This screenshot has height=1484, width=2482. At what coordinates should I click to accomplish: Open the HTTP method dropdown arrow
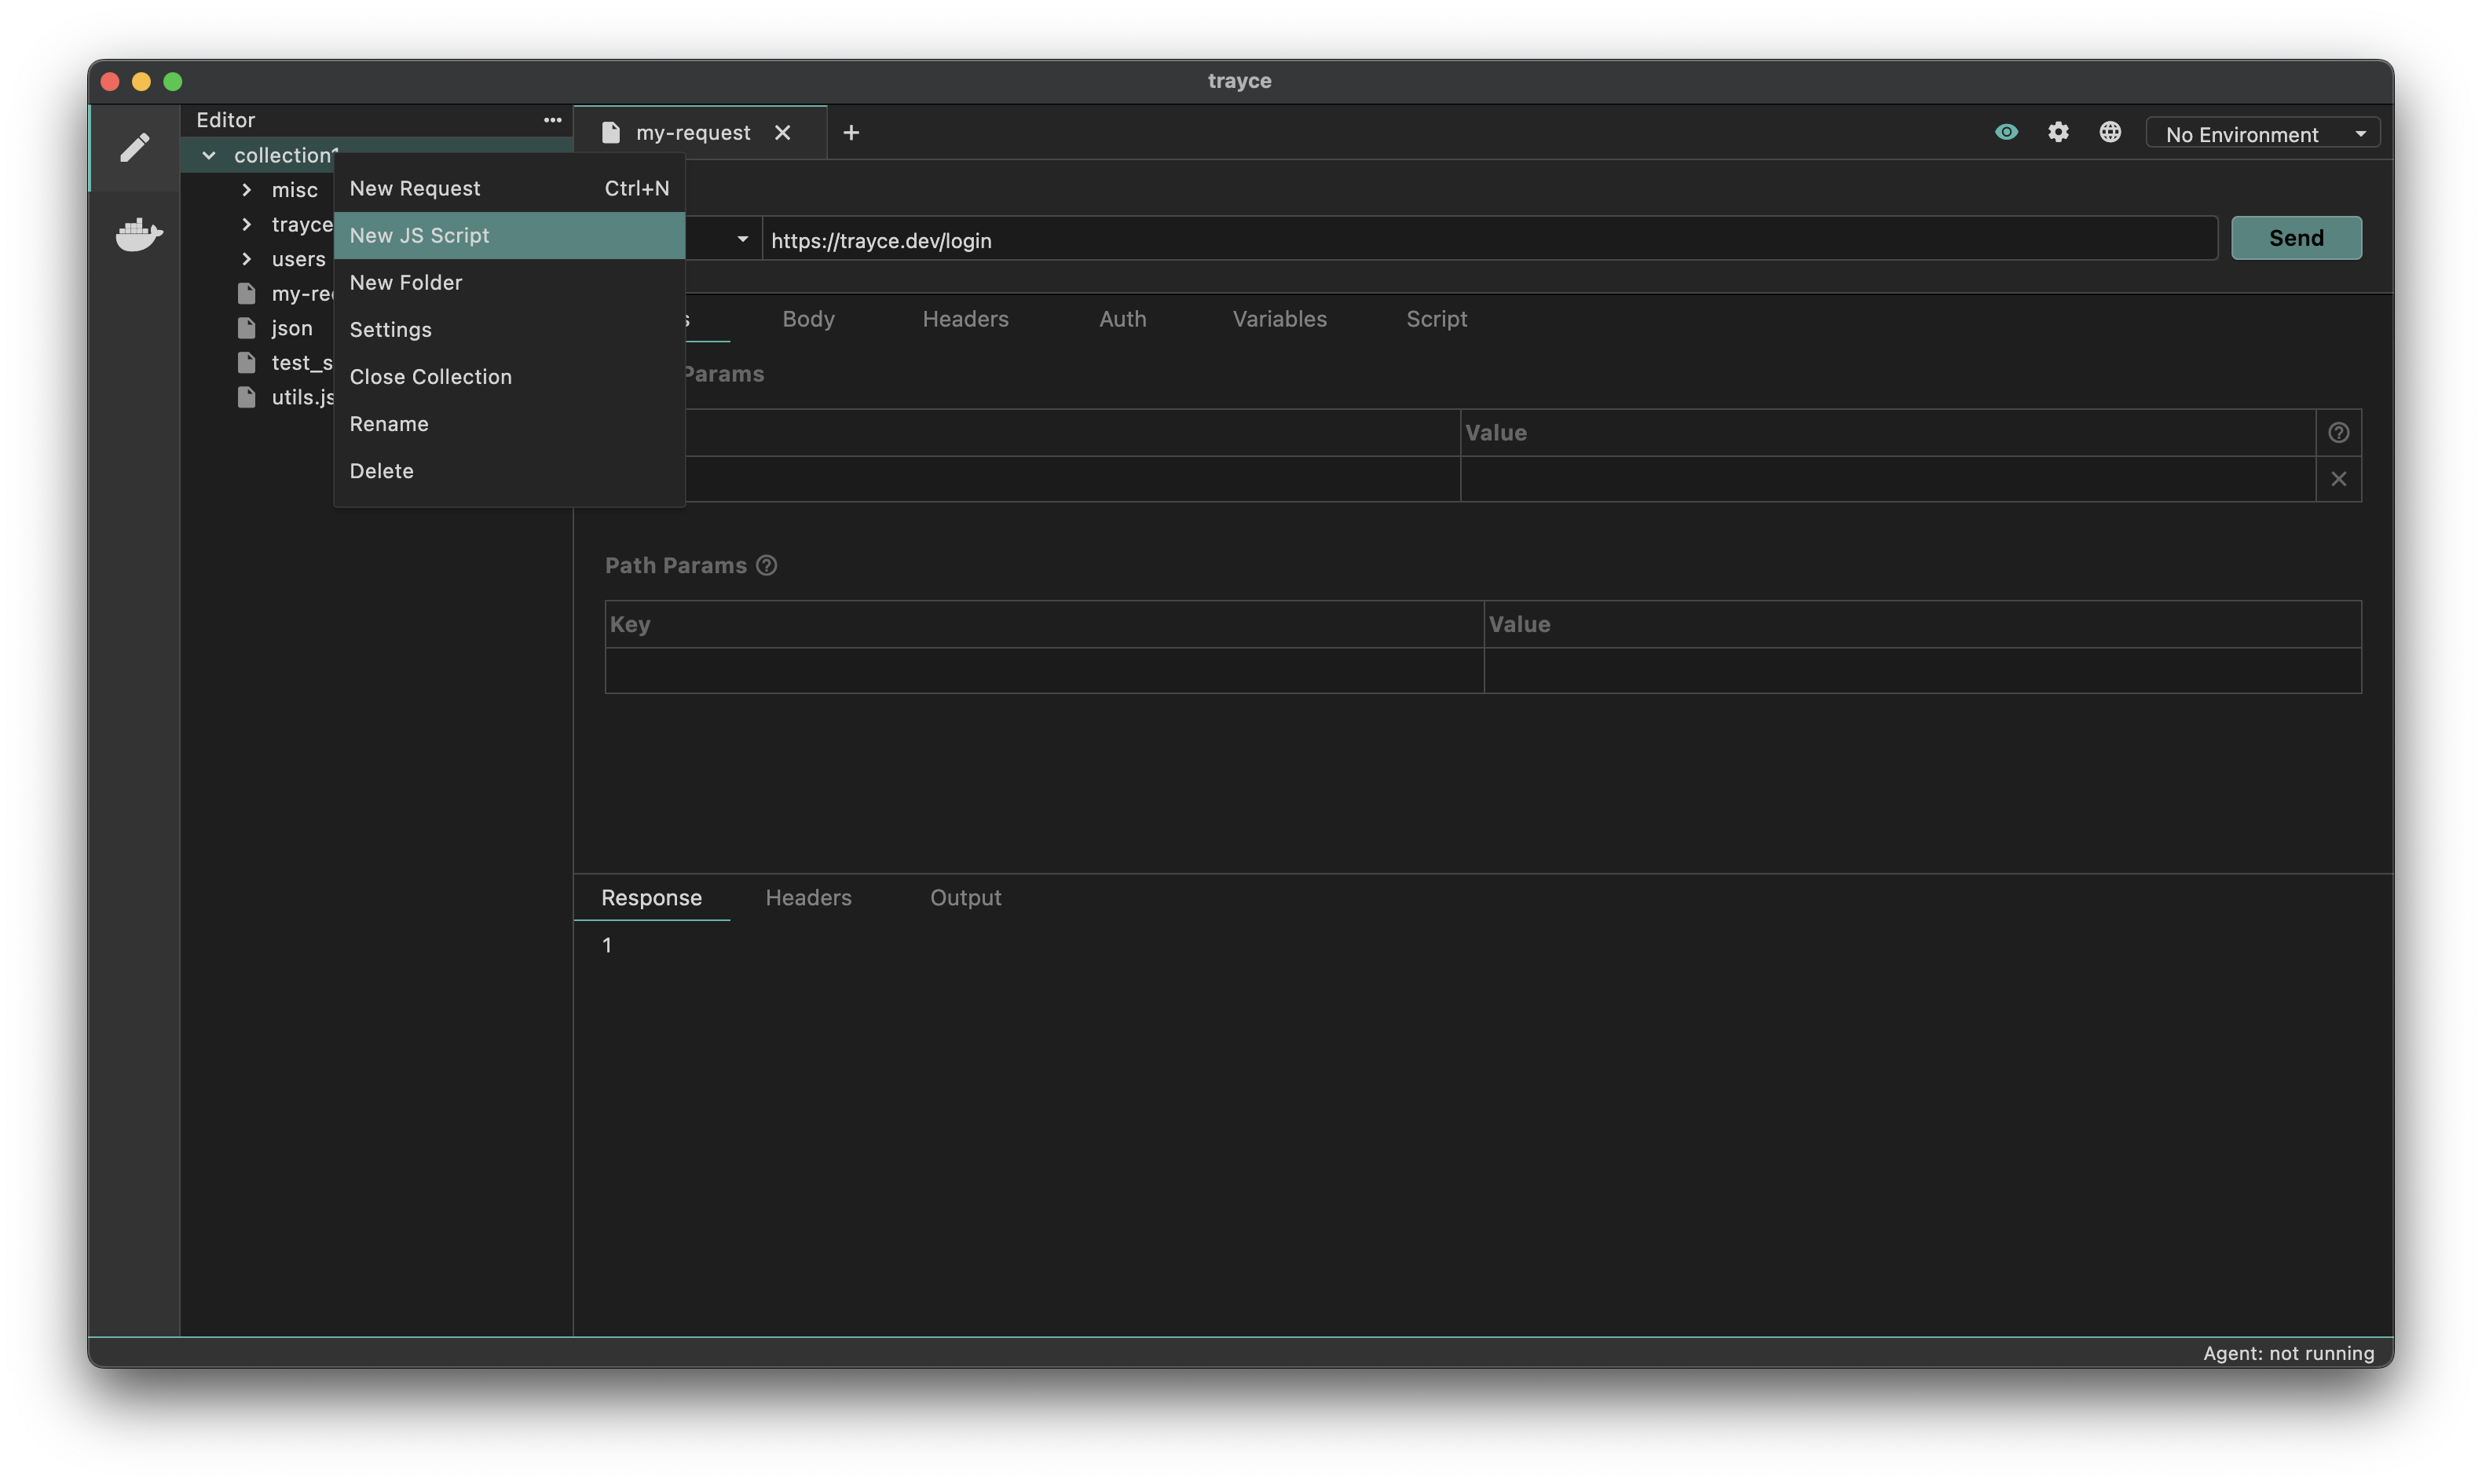[x=742, y=240]
